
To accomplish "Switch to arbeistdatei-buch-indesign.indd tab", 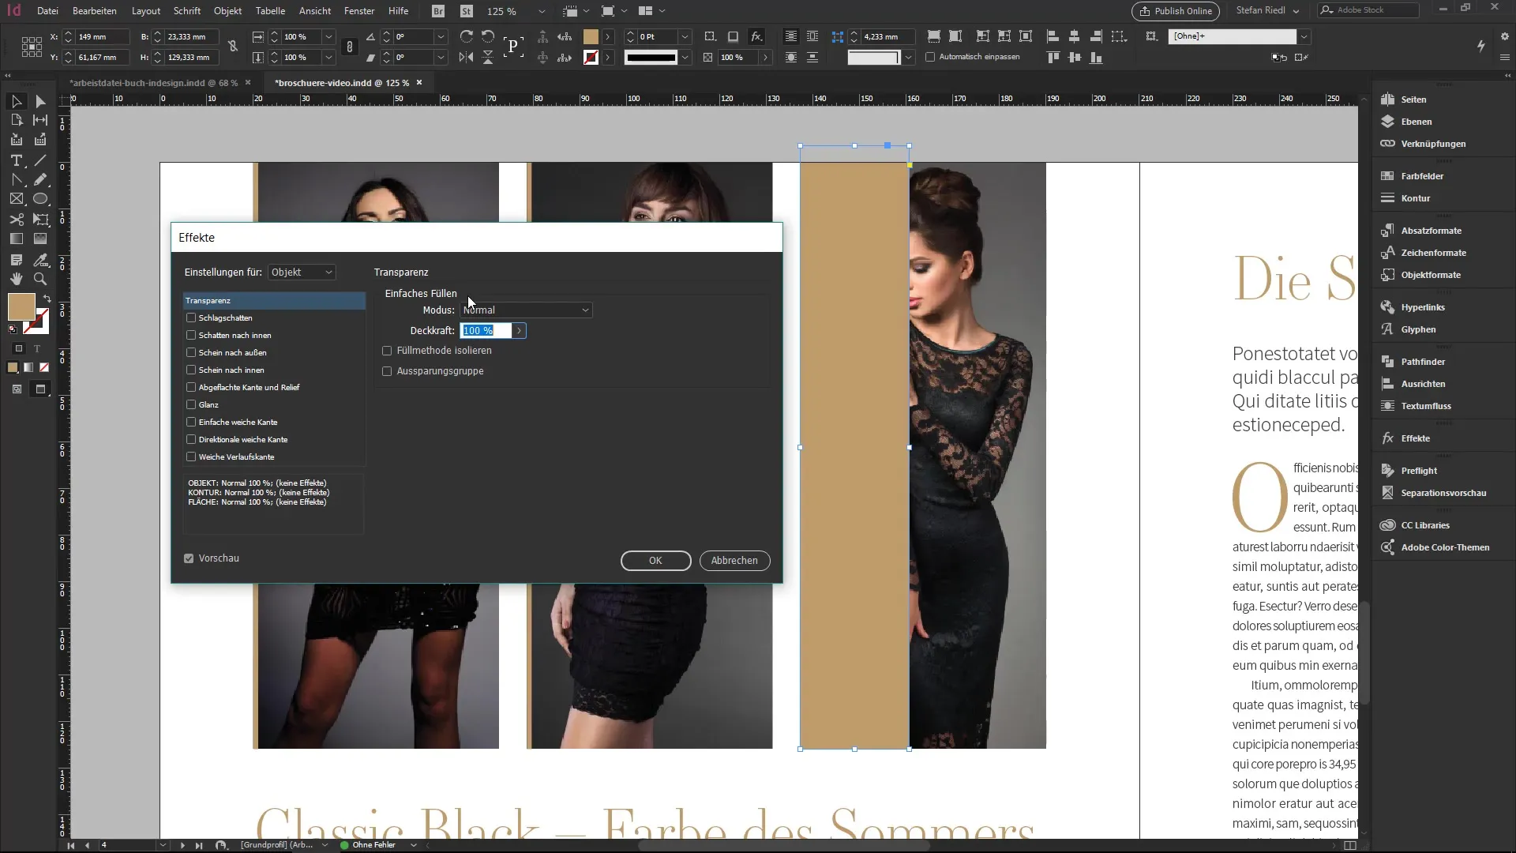I will pos(153,82).
